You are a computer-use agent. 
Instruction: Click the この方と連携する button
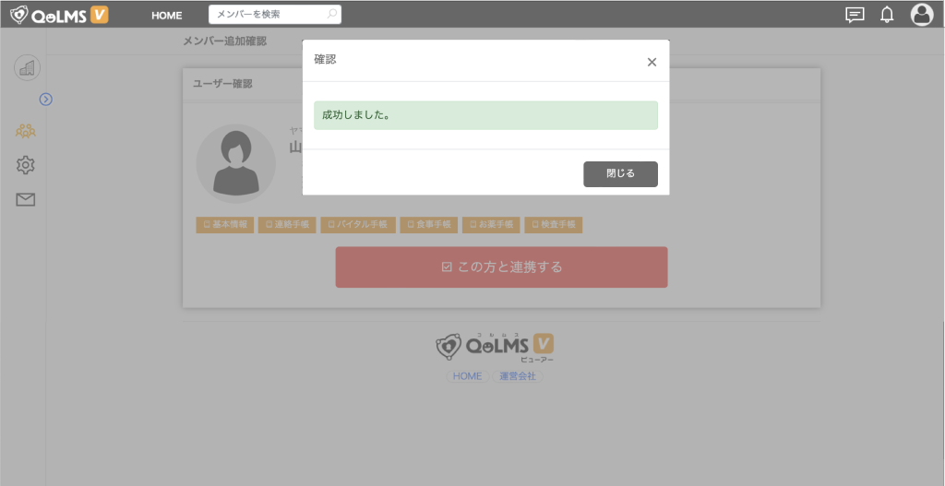501,267
